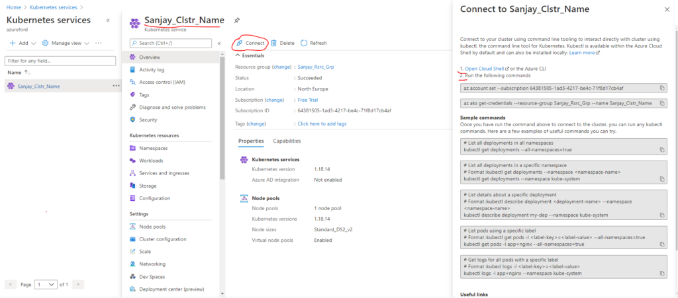The width and height of the screenshot is (678, 298).
Task: Click the Delete trash icon button
Action: pos(282,43)
